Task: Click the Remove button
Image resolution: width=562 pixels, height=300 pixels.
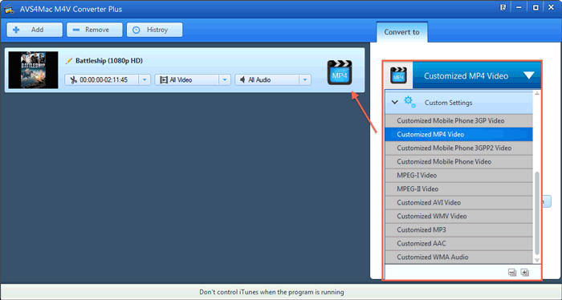Action: (94, 30)
